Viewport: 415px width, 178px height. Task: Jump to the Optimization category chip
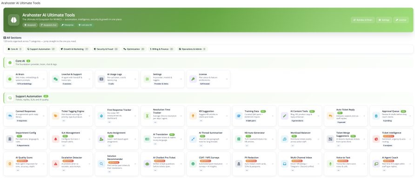(134, 49)
